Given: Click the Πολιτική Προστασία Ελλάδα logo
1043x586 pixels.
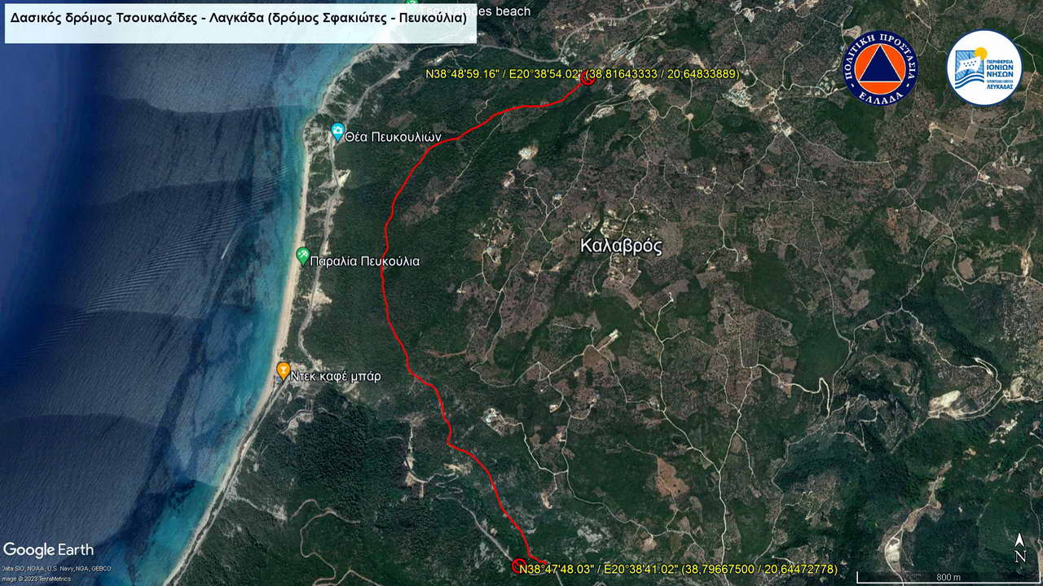Looking at the screenshot, I should tap(879, 68).
